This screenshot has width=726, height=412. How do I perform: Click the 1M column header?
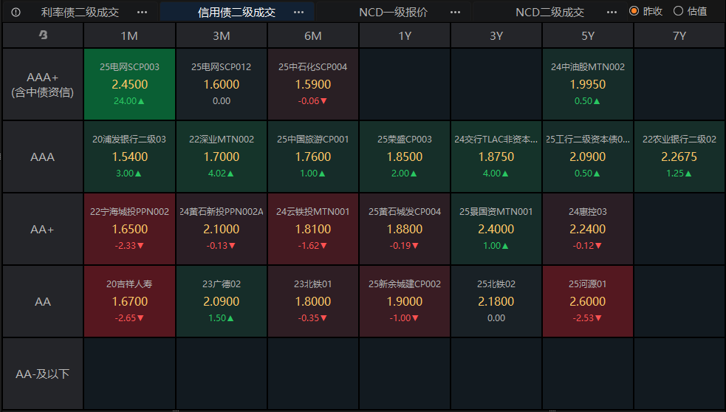pos(129,35)
